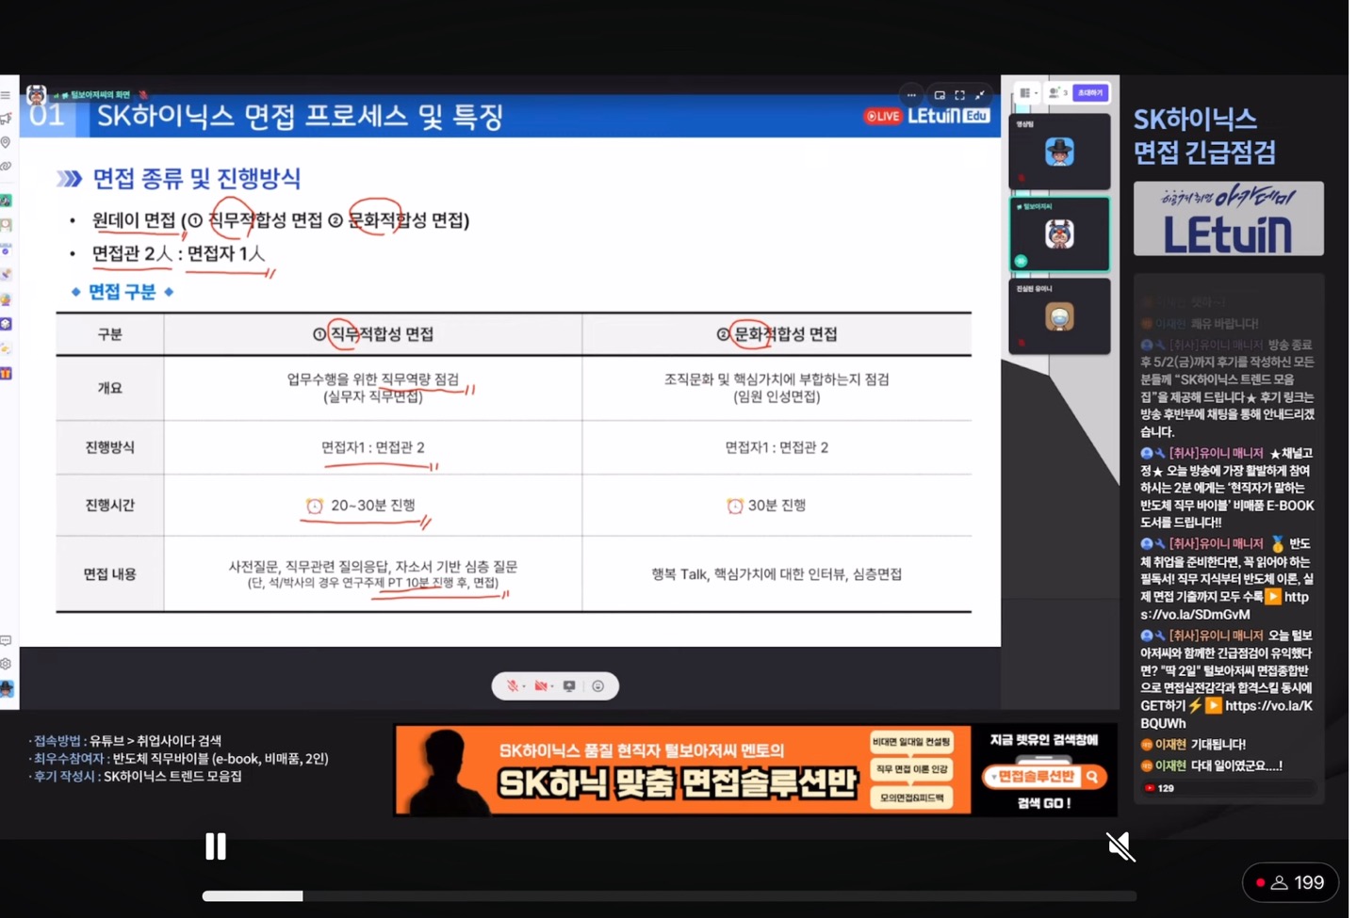Click the LIVE badge on slide header

coord(883,116)
